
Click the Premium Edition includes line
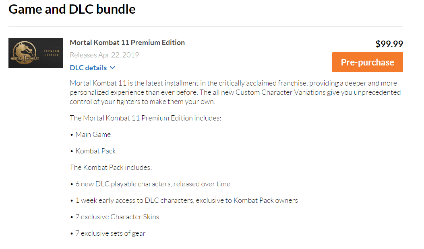click(x=145, y=118)
